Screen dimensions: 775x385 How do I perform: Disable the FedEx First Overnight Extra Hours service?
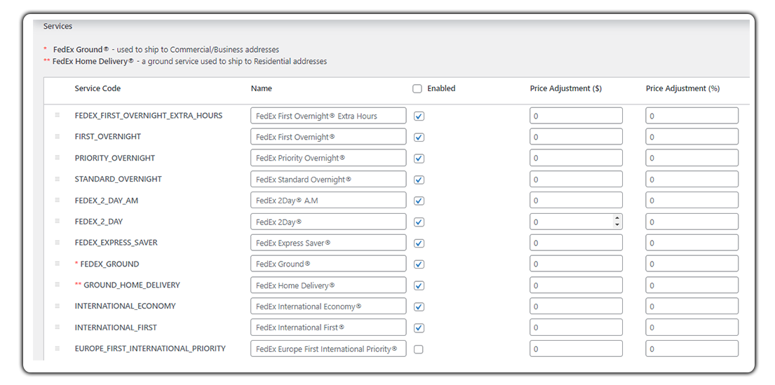419,116
